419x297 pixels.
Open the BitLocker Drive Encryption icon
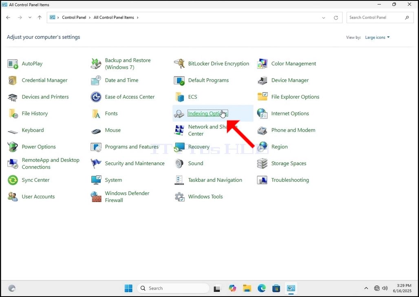pos(179,64)
